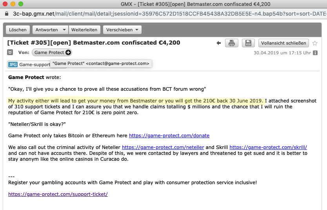Click the browser URL address field
Screen dimensions: 327x210
coord(167,14)
